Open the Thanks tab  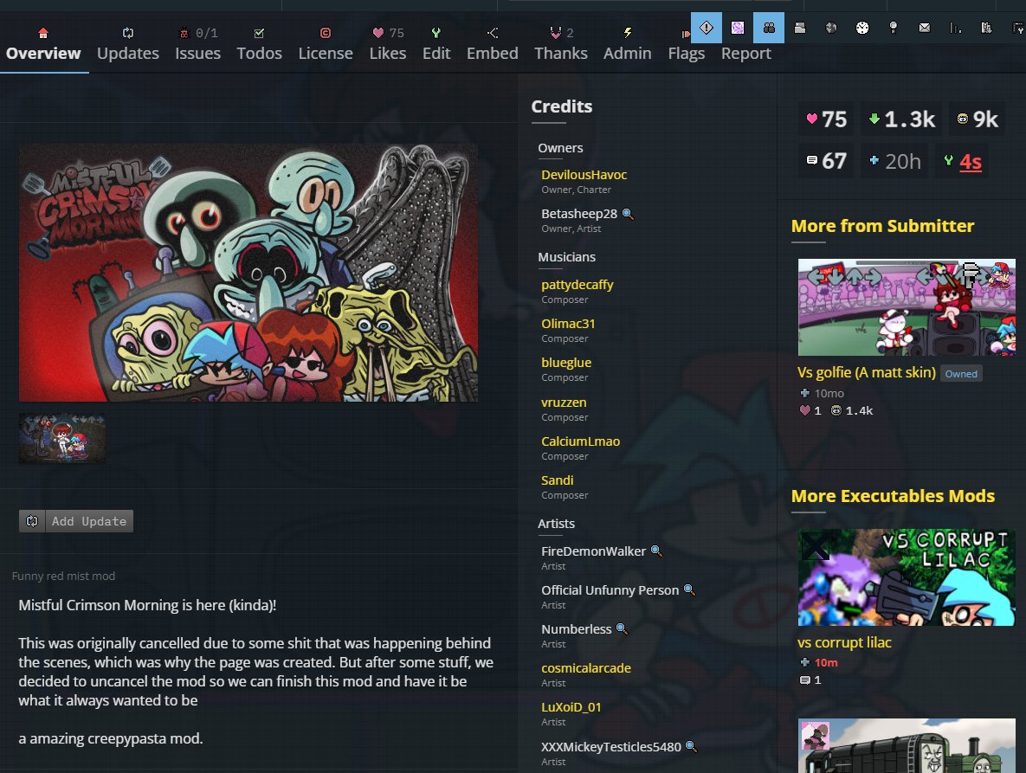click(561, 44)
